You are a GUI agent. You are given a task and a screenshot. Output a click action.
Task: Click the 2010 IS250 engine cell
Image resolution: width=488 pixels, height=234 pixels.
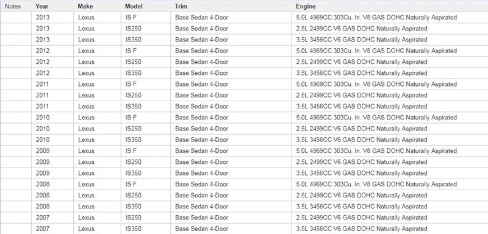(390, 129)
